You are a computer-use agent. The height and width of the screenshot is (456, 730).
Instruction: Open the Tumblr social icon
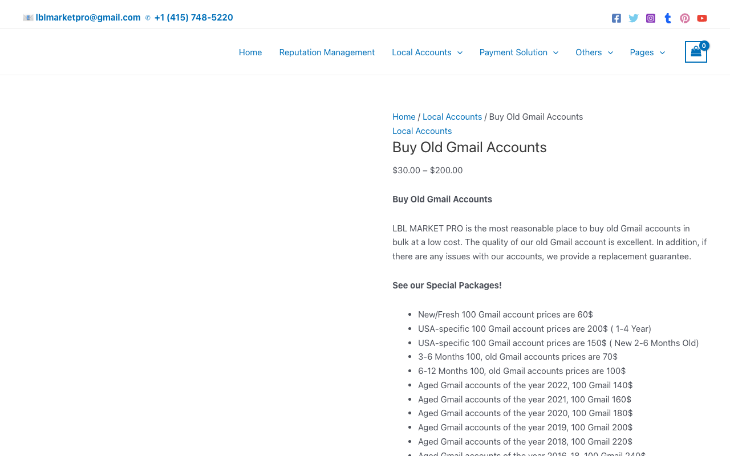coord(668,18)
